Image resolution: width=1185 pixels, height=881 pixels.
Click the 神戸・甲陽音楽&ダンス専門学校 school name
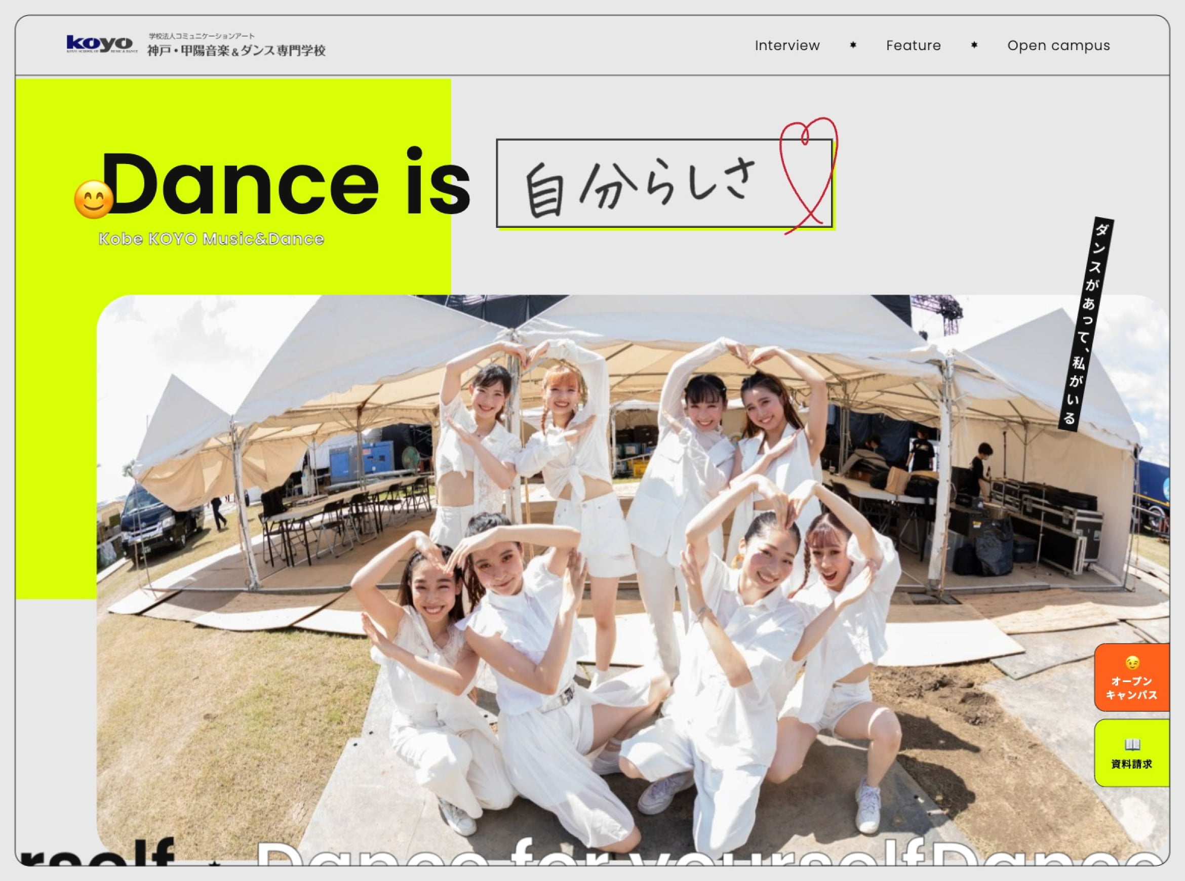tap(236, 51)
